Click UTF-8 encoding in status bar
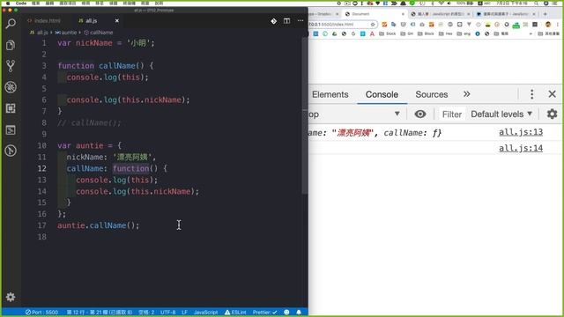This screenshot has height=317, width=564. (168, 312)
